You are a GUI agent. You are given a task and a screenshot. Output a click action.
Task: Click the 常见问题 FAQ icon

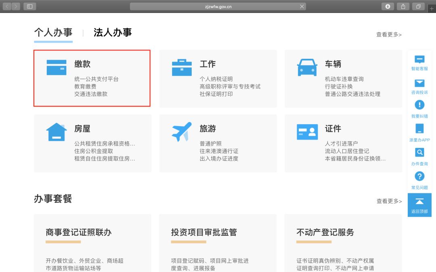[419, 176]
